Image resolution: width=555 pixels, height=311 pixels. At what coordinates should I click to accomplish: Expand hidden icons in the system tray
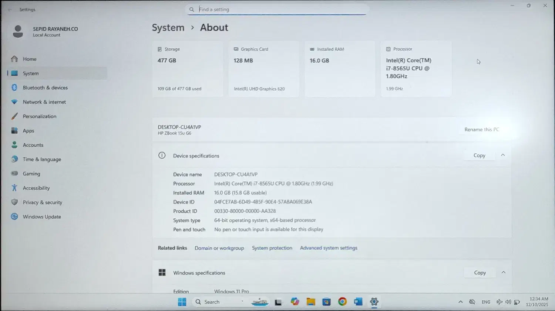pyautogui.click(x=461, y=302)
